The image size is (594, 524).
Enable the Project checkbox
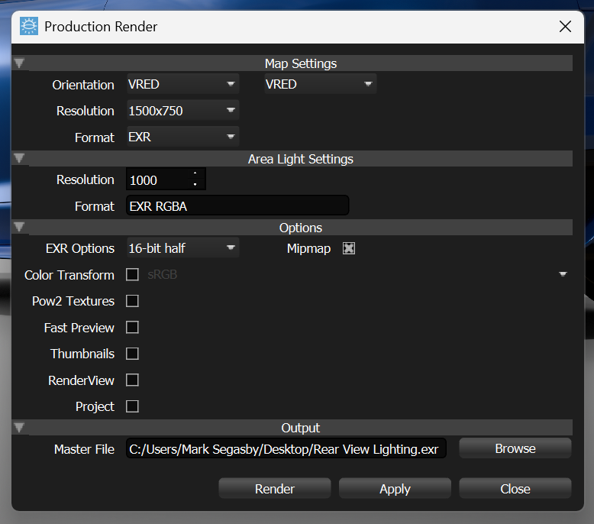coord(132,406)
